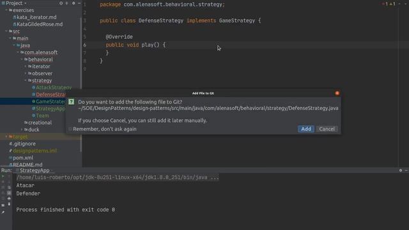Collapse the strategy package
This screenshot has width=409, height=230.
pyautogui.click(x=26, y=80)
